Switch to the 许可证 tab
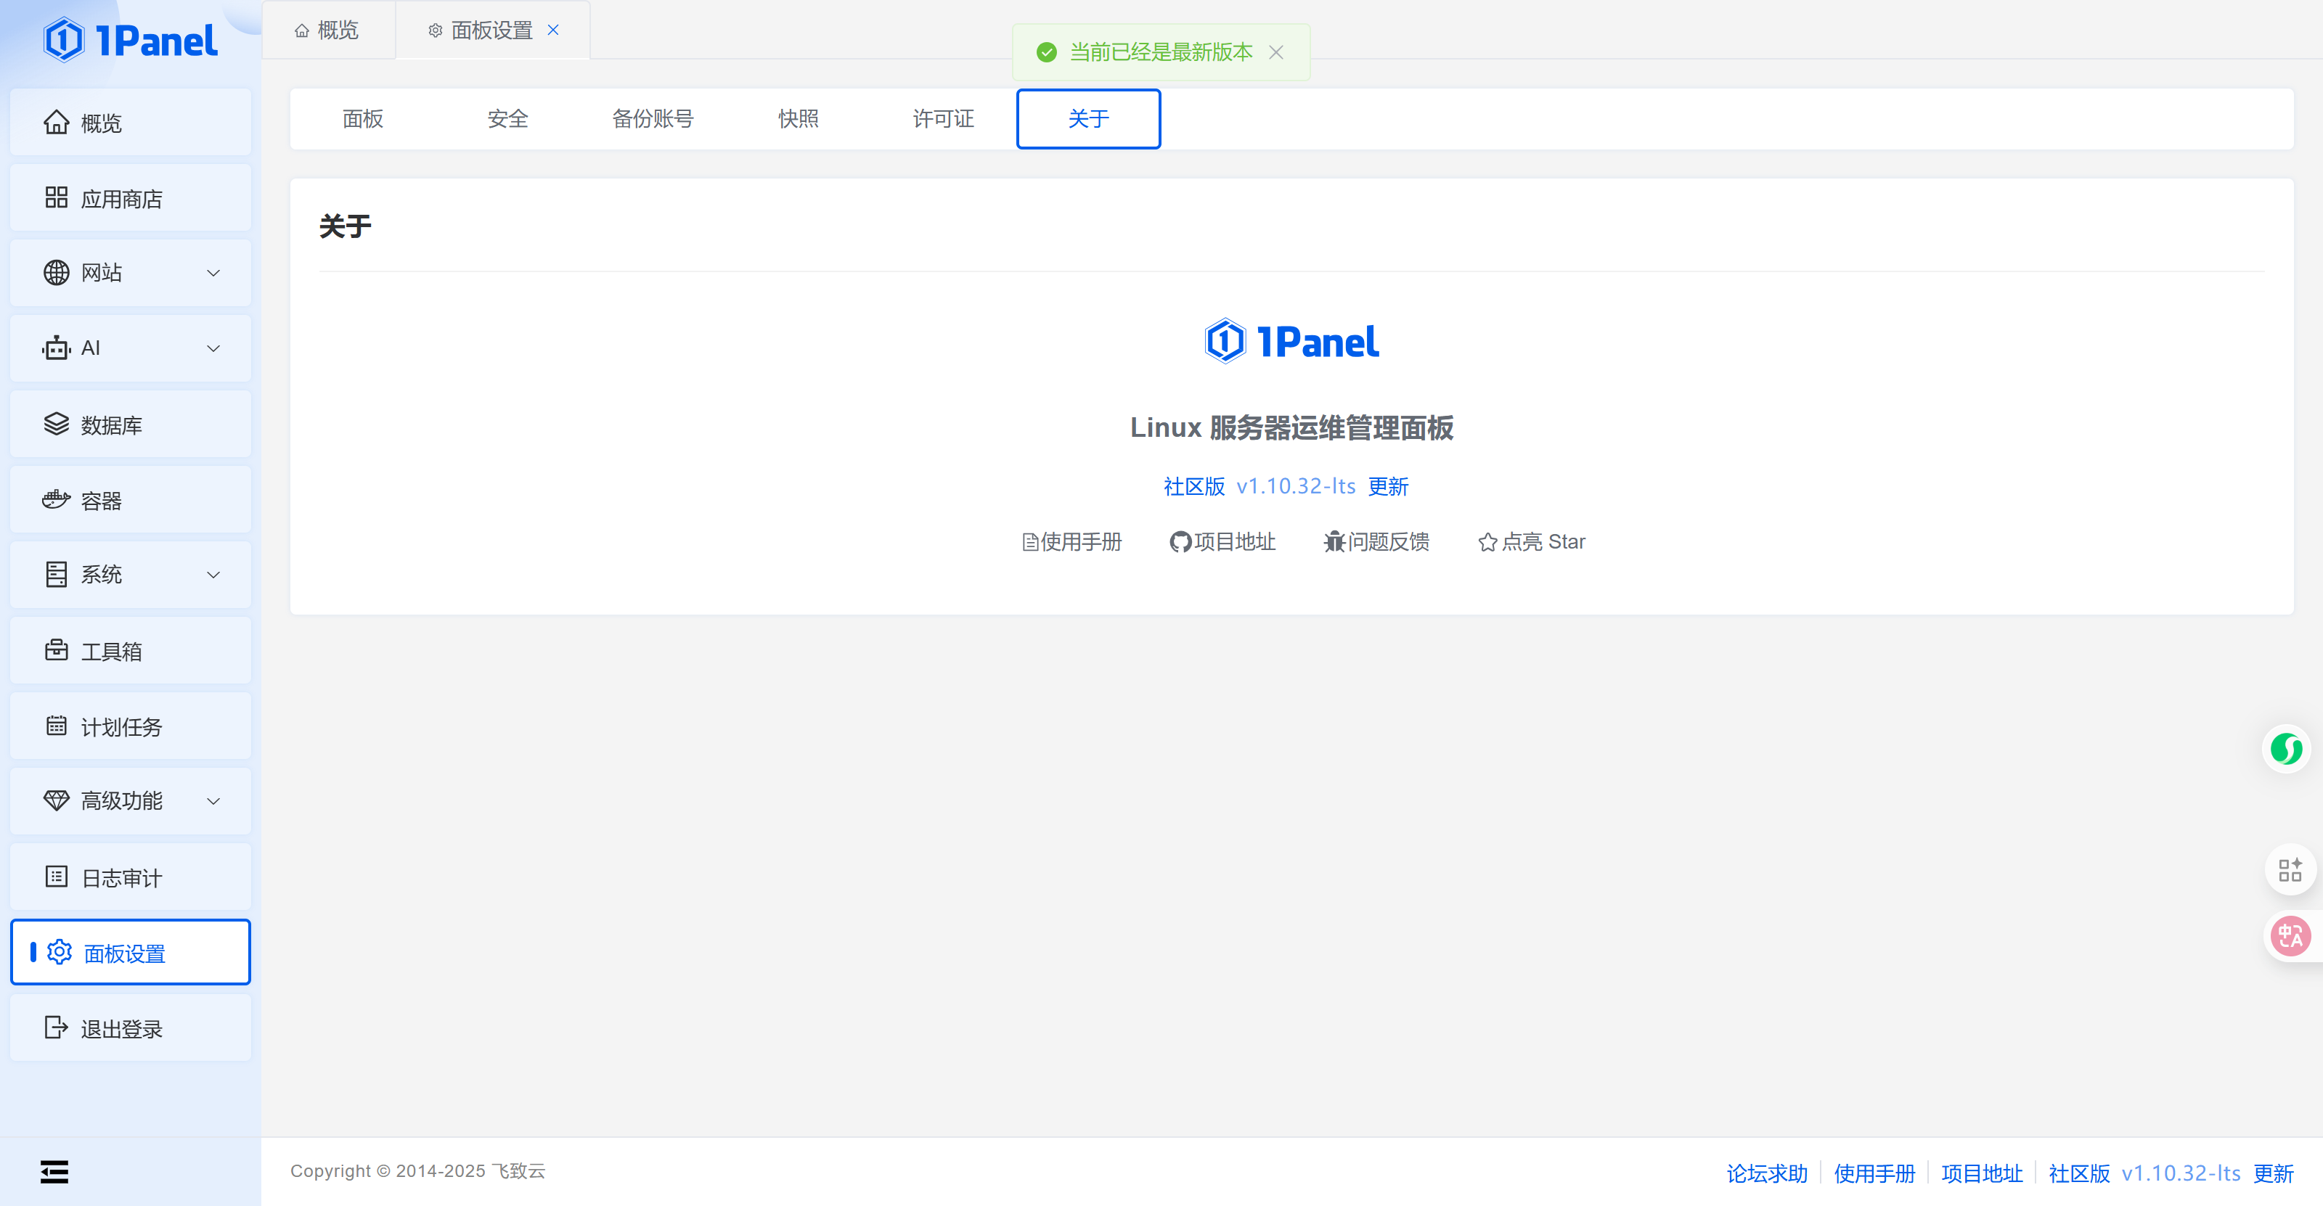The width and height of the screenshot is (2323, 1206). click(943, 119)
